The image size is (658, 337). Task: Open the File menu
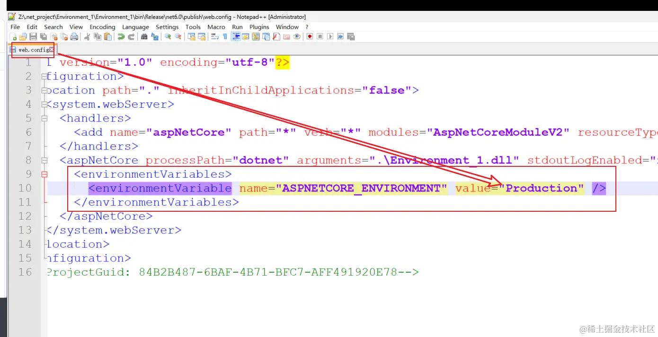[15, 27]
